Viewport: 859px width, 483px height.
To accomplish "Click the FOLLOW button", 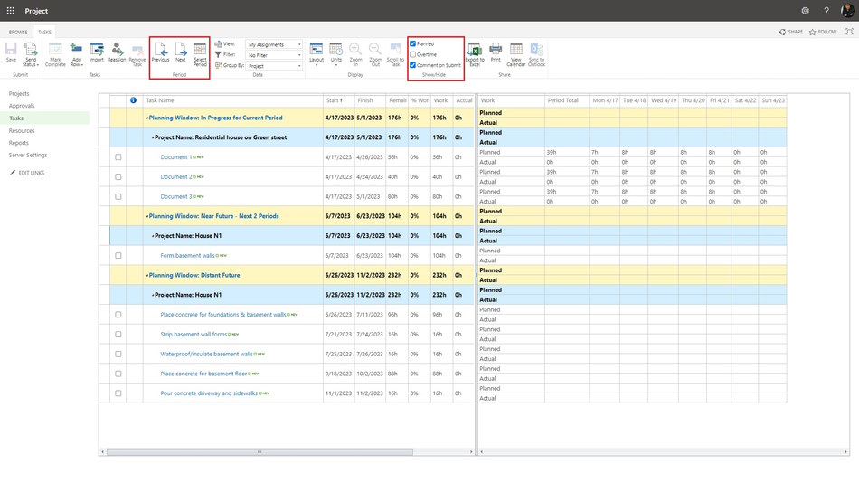I will tap(823, 32).
